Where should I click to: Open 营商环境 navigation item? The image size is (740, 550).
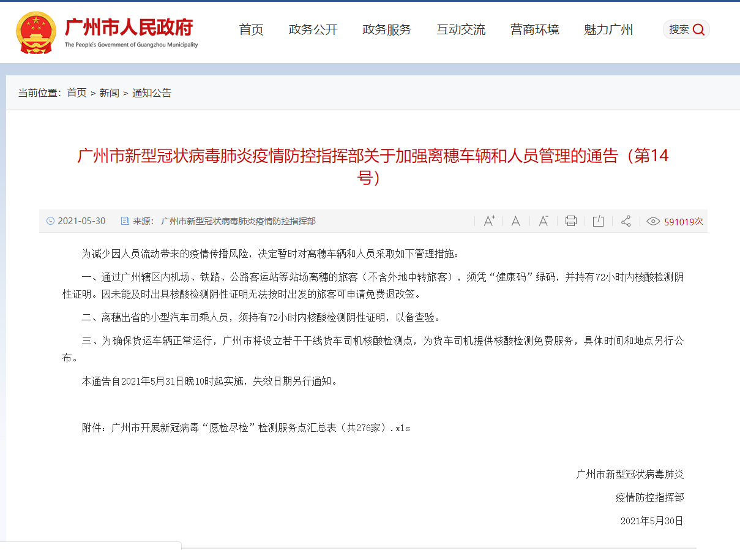(x=534, y=29)
